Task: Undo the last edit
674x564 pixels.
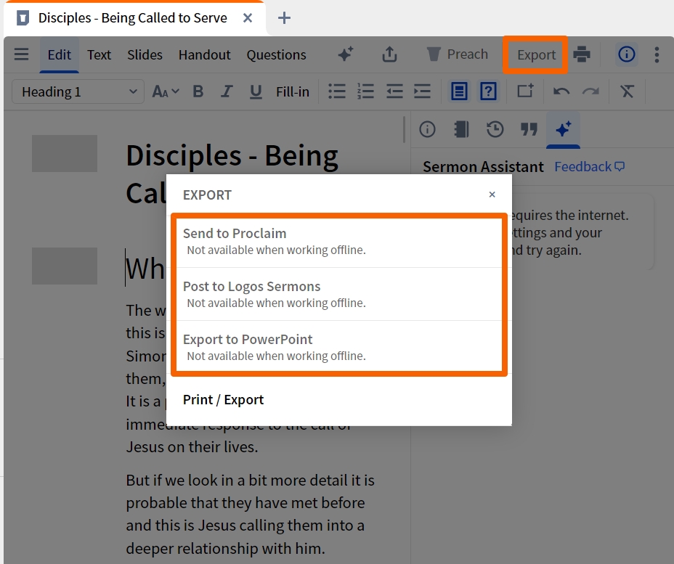Action: pos(561,91)
